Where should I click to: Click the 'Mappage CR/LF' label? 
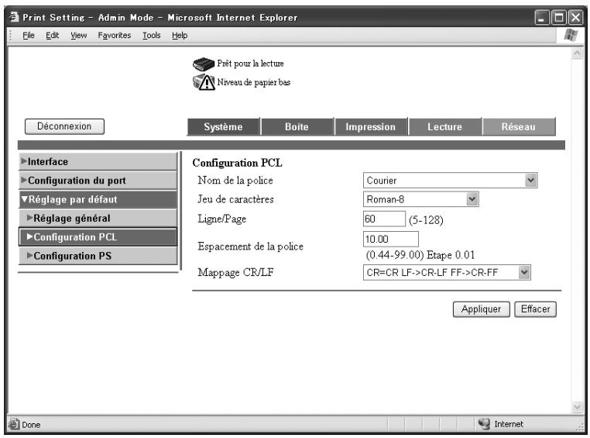[x=235, y=272]
